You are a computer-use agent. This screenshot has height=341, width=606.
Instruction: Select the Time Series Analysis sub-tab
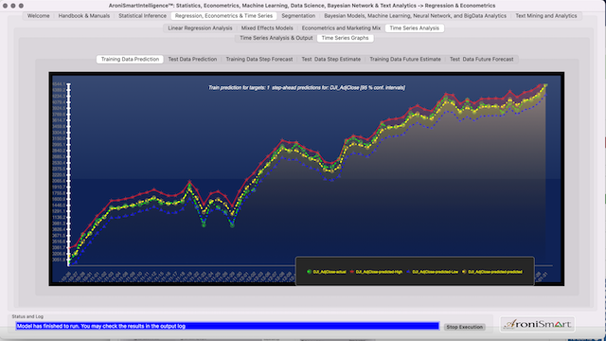[415, 28]
